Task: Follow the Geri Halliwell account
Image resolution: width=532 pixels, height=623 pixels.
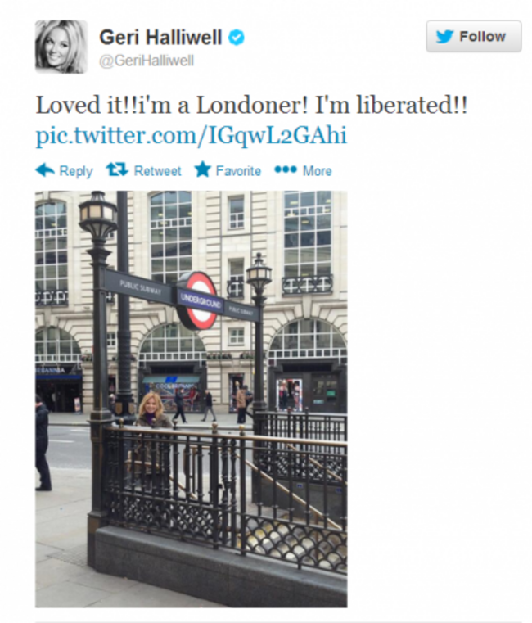Action: click(x=474, y=37)
